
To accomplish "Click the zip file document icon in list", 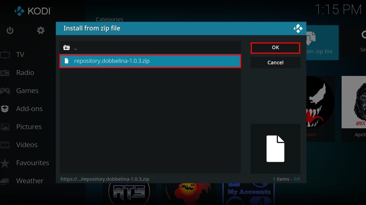I will pos(66,61).
